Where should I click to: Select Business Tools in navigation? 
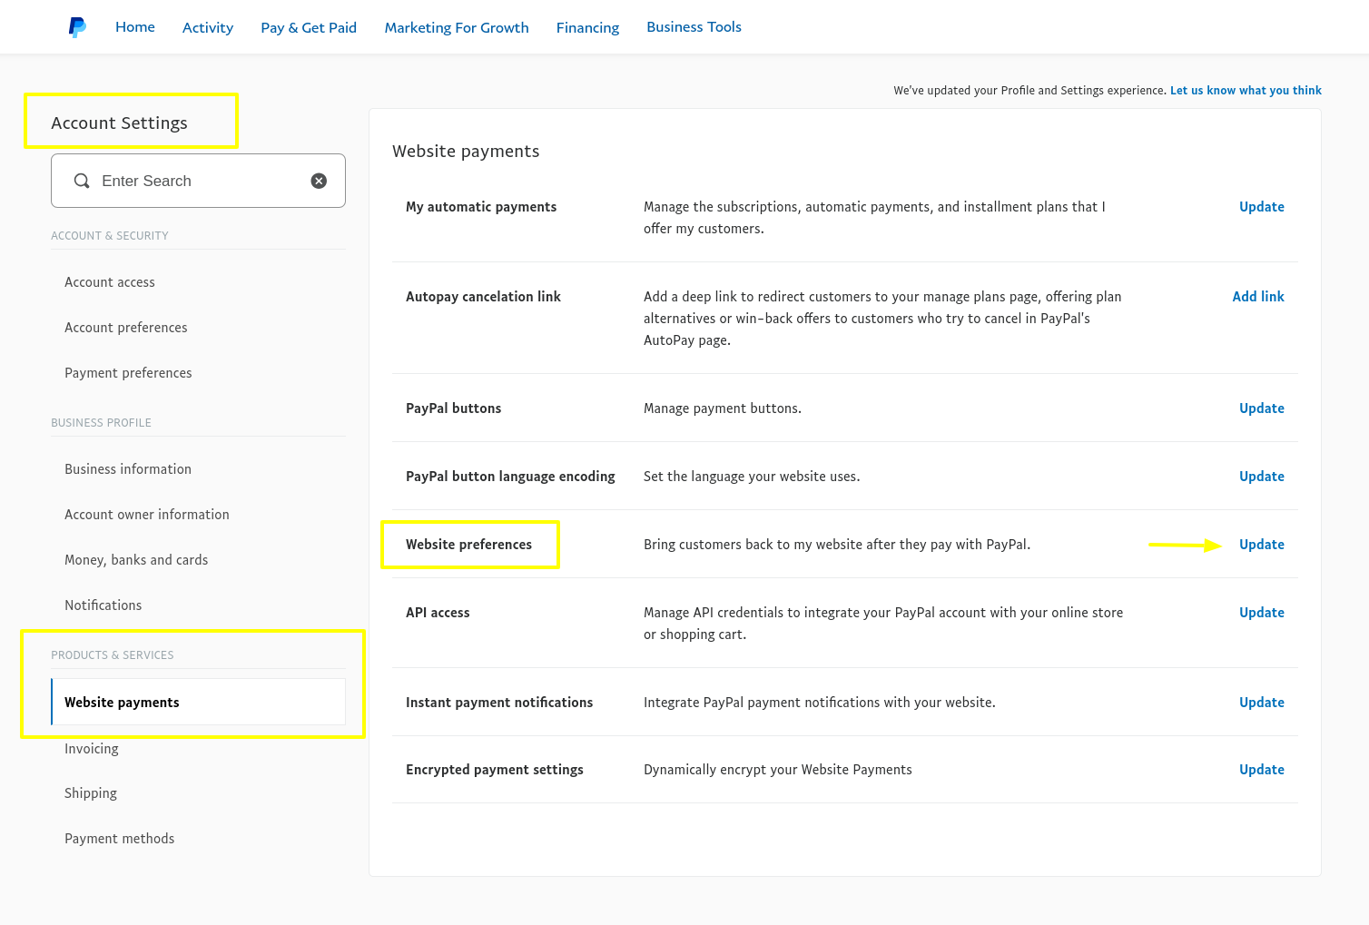[694, 27]
